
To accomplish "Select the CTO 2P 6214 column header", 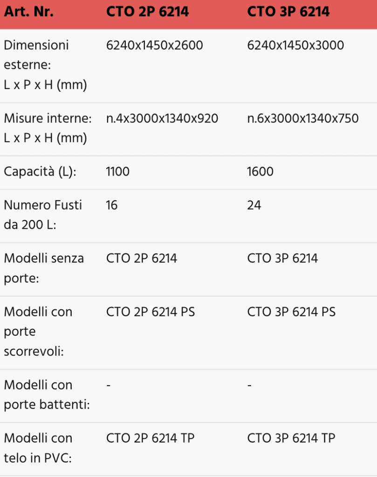I will (x=148, y=12).
